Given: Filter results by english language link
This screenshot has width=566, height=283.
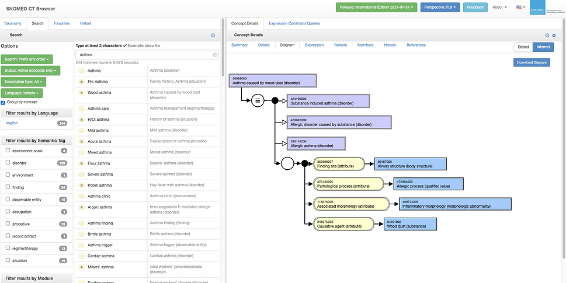Looking at the screenshot, I should click(x=12, y=123).
